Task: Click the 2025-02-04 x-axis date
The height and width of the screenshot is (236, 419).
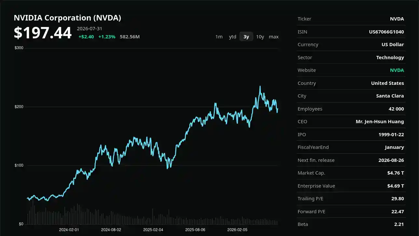Action: pos(153,229)
